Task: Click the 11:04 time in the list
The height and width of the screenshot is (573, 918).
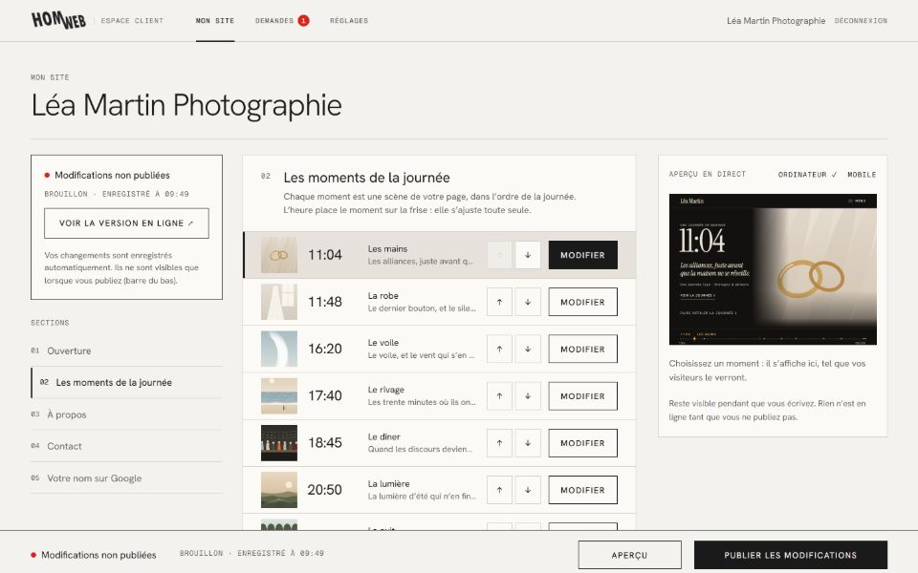Action: click(325, 255)
